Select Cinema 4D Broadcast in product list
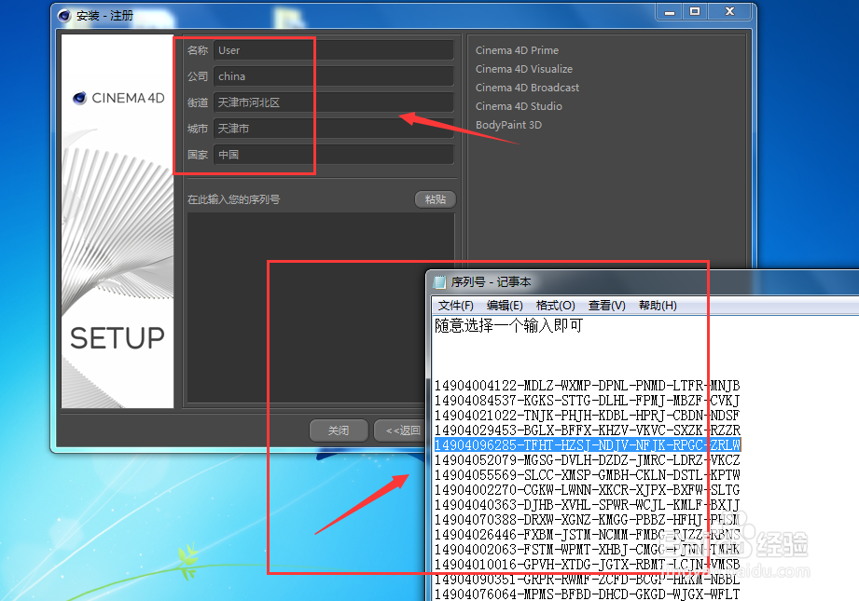Viewport: 859px width, 601px height. [527, 88]
